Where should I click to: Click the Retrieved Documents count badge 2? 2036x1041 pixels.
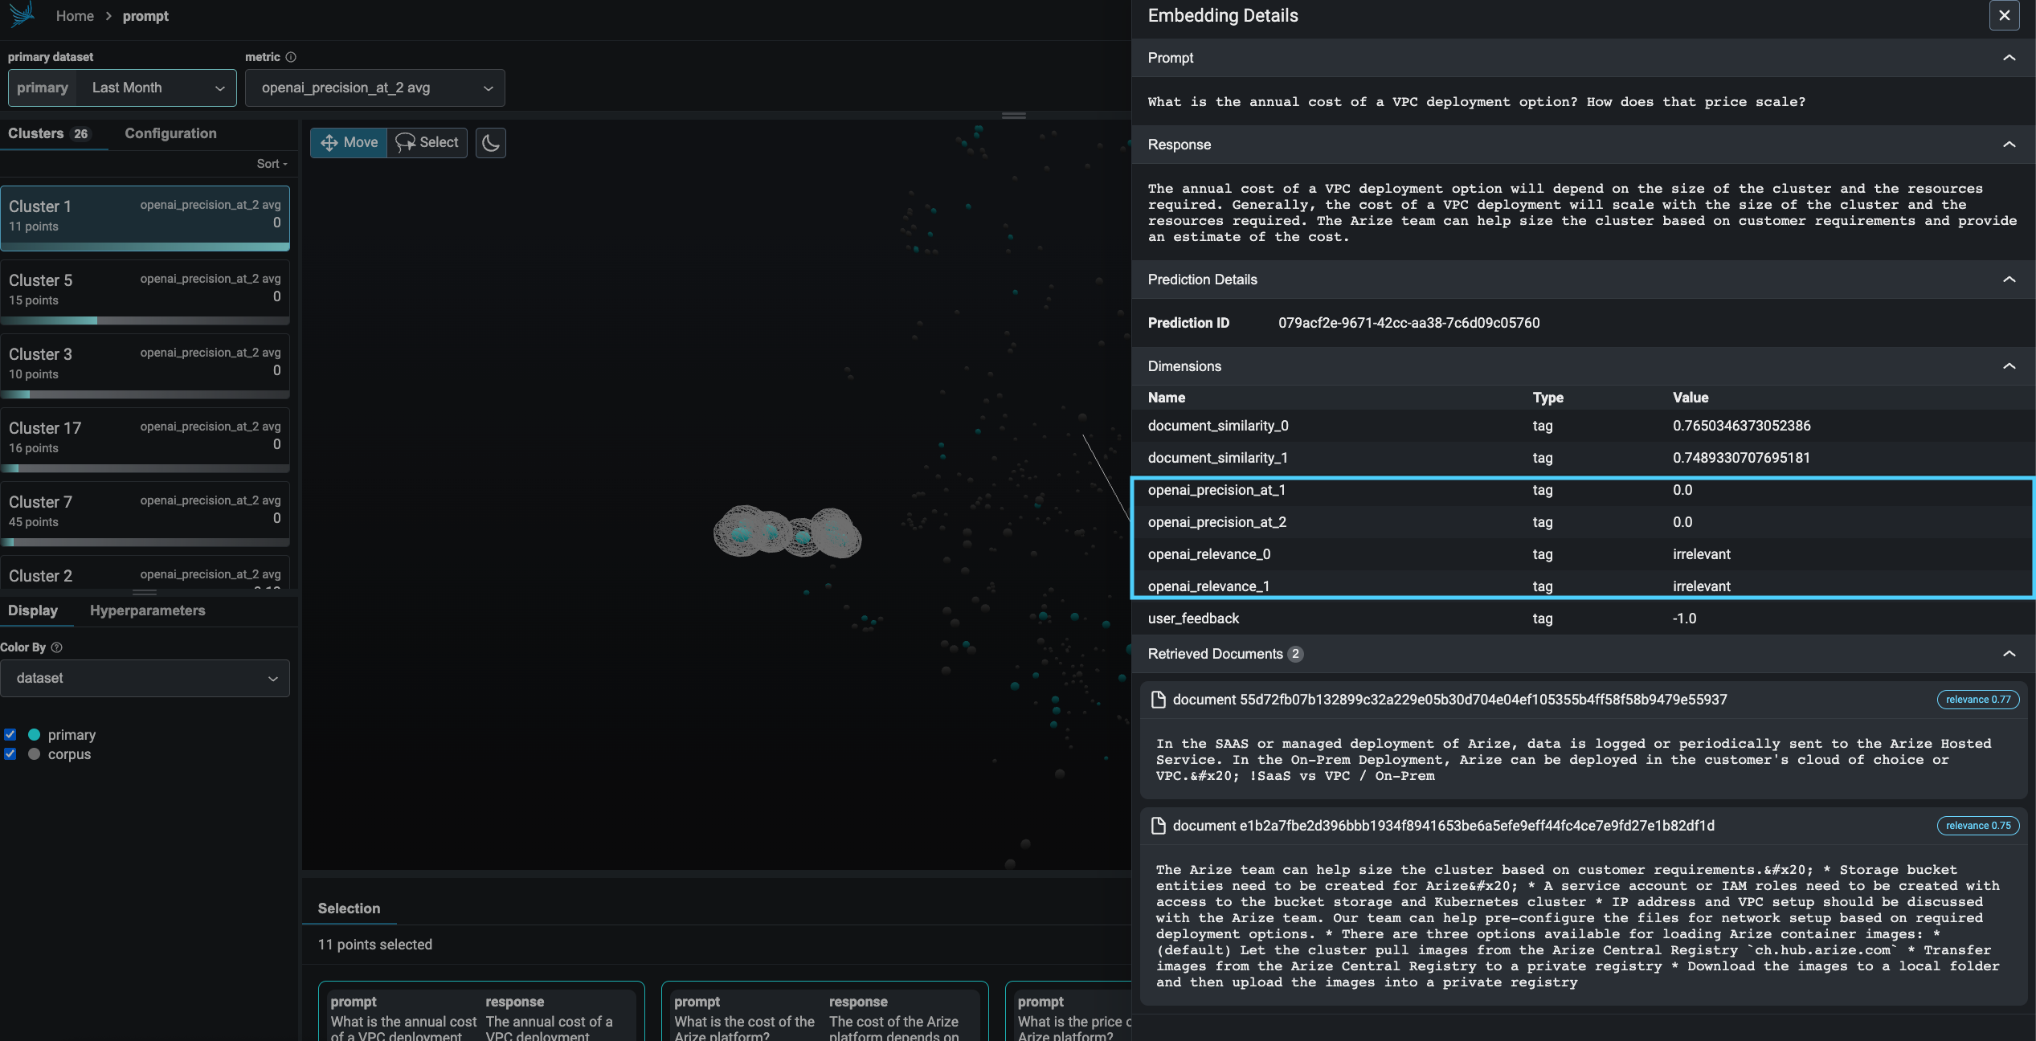[1295, 654]
